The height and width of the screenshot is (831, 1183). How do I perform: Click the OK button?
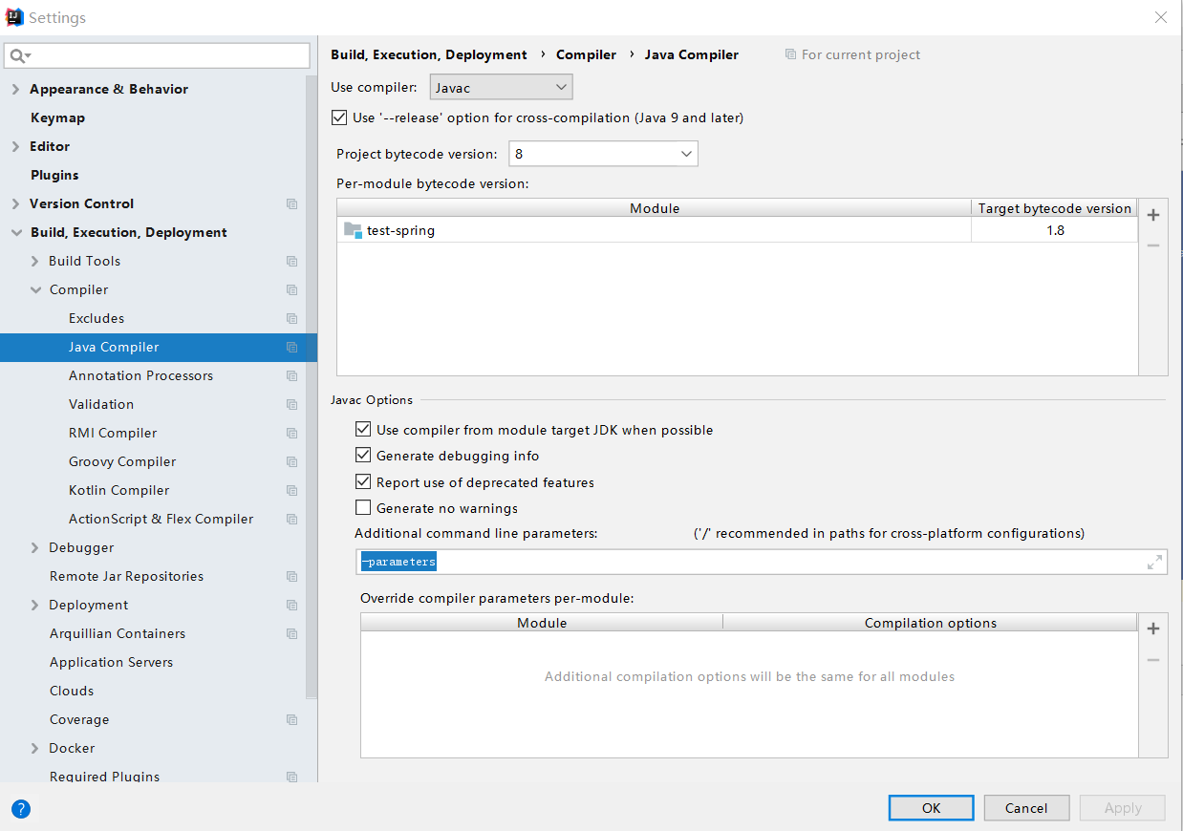pos(931,808)
